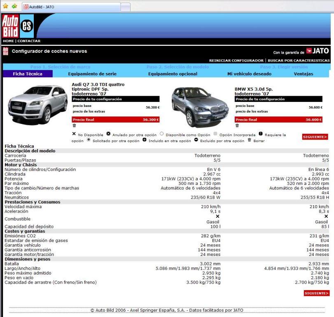334x317 pixels.
Task: Click the '235/60 R18 W' tyre value
Action: tap(206, 197)
